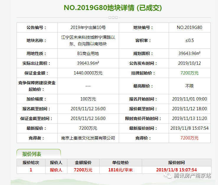This screenshot has height=185, width=218.
Task: Click the plot number value NO.2019G80
Action: pos(190,27)
